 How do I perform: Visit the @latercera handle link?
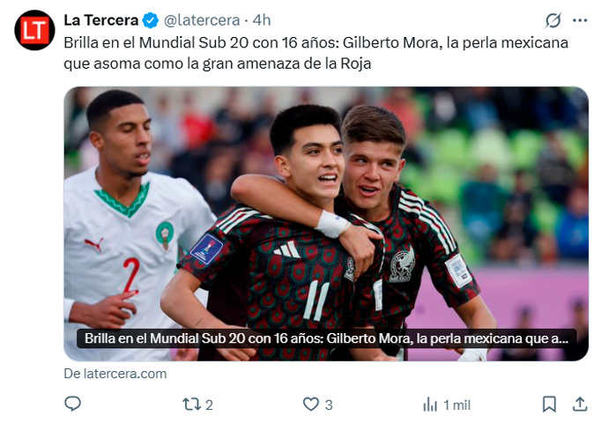pos(202,20)
